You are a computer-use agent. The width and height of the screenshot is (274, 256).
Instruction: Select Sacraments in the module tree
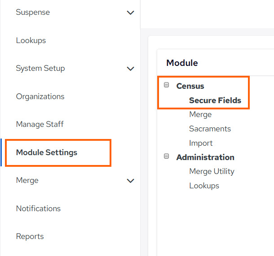[x=210, y=129]
